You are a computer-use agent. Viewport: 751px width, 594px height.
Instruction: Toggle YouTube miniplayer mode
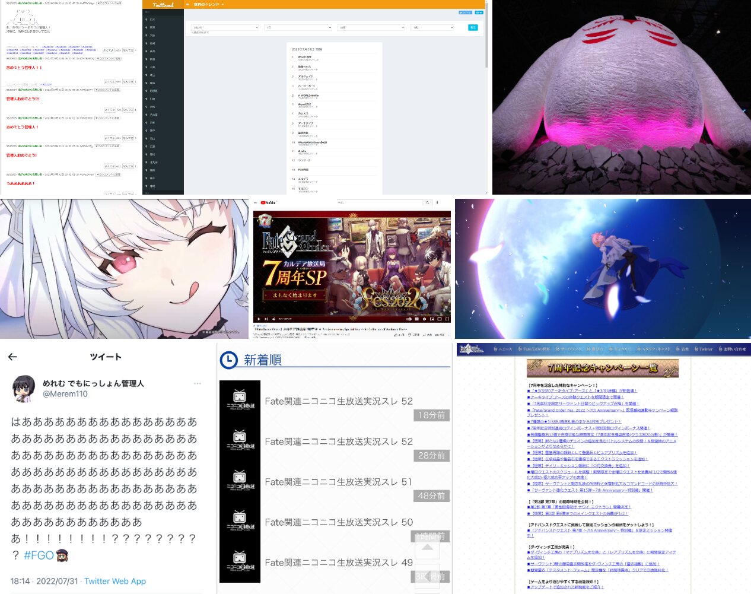[431, 319]
